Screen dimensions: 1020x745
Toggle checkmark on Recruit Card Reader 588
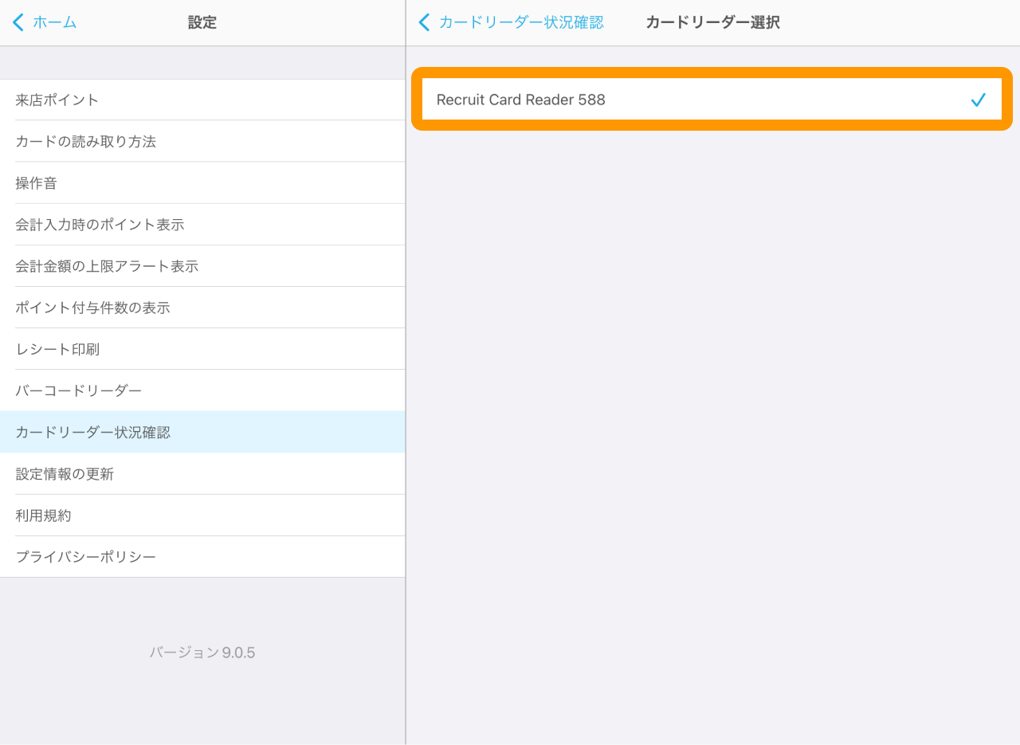coord(979,100)
